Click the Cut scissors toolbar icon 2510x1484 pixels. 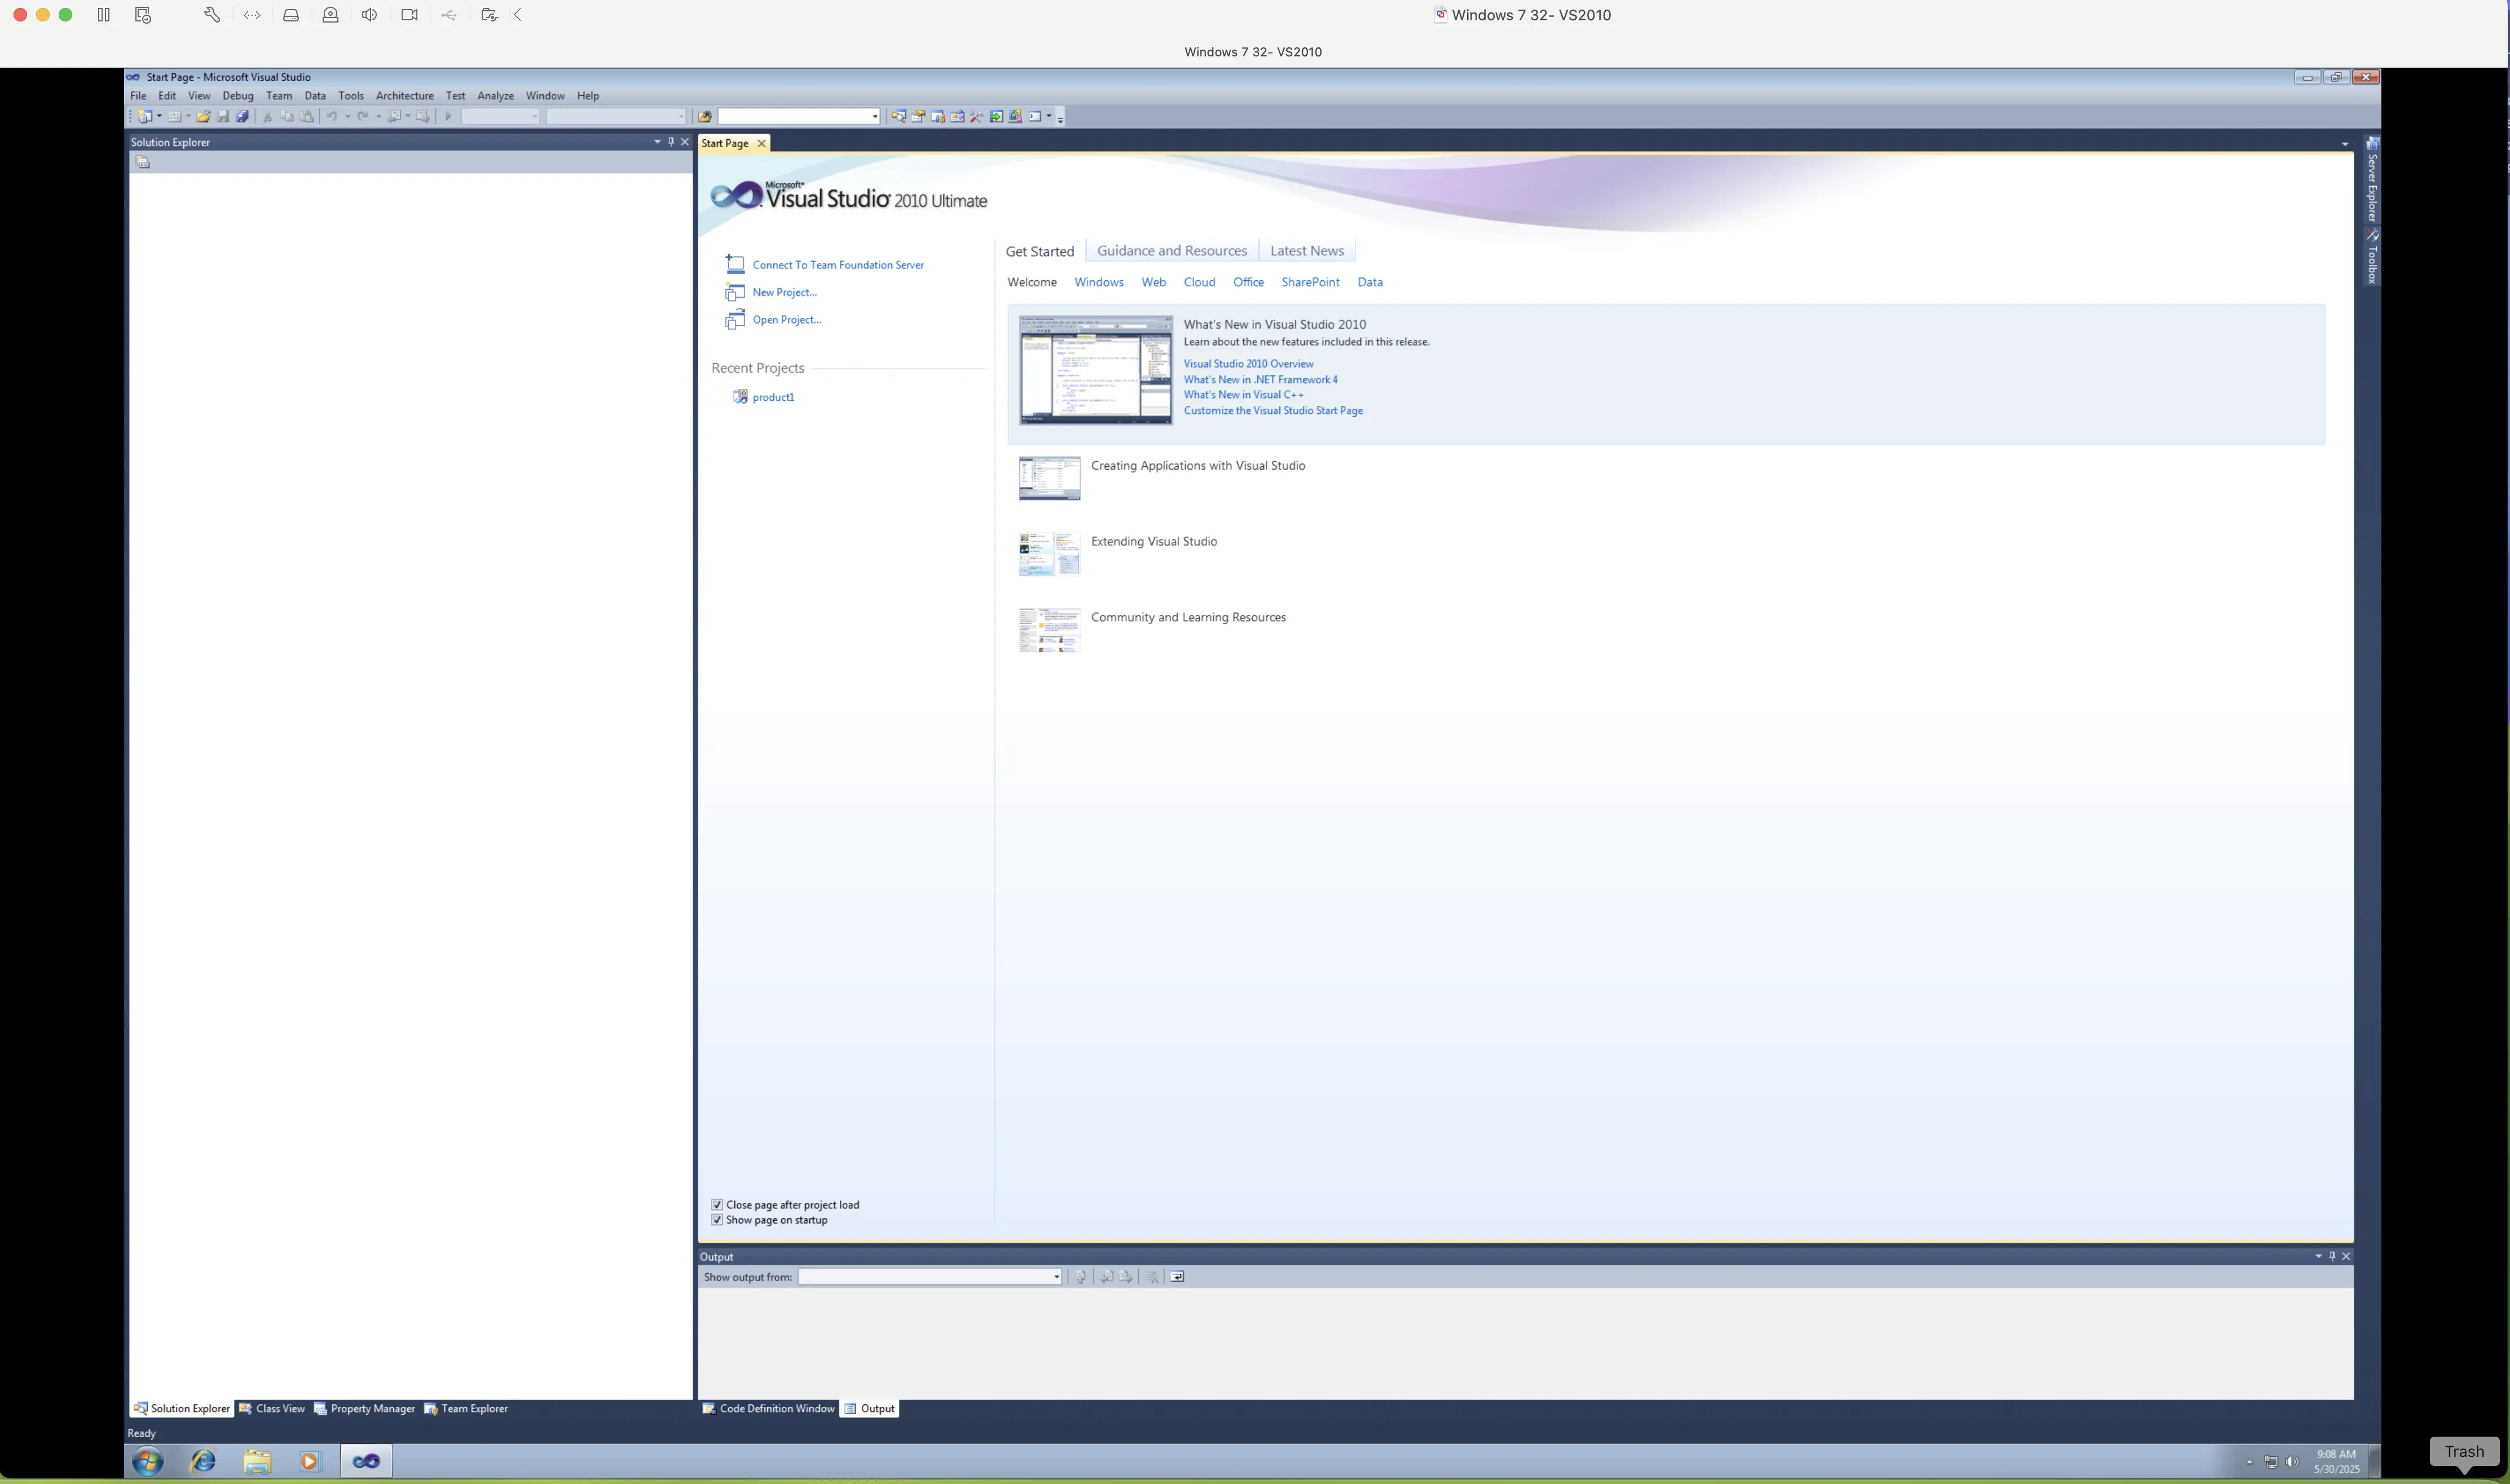(267, 116)
